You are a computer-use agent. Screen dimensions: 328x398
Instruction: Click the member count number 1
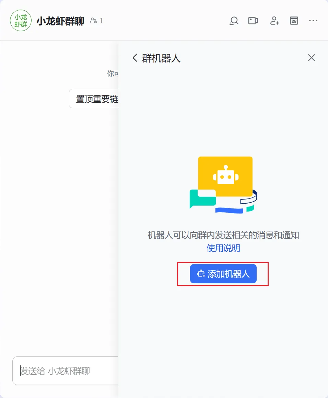tap(102, 21)
